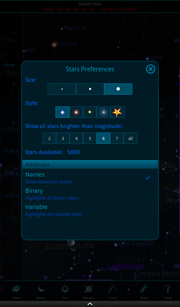Open the Stars Preferences title bar
This screenshot has height=307, width=180.
pos(90,69)
